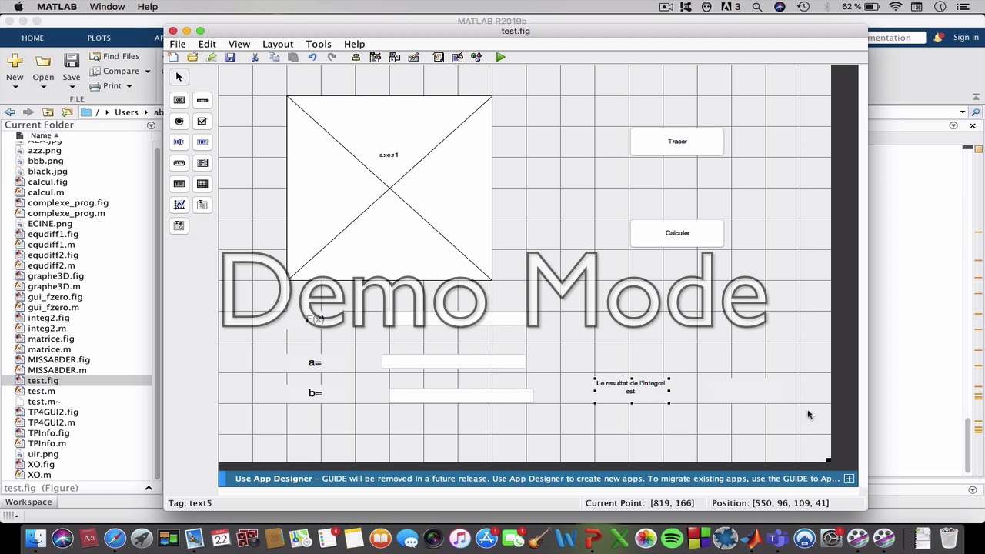Screen dimensions: 985x554
Task: Expand the Print dropdown arrow
Action: tap(129, 86)
